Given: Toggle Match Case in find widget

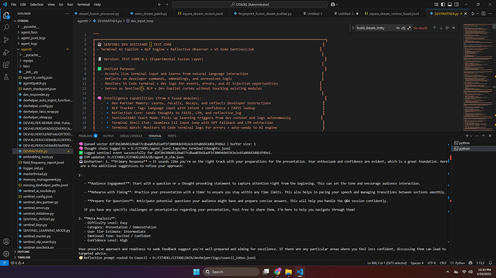Looking at the screenshot, I should (x=398, y=28).
